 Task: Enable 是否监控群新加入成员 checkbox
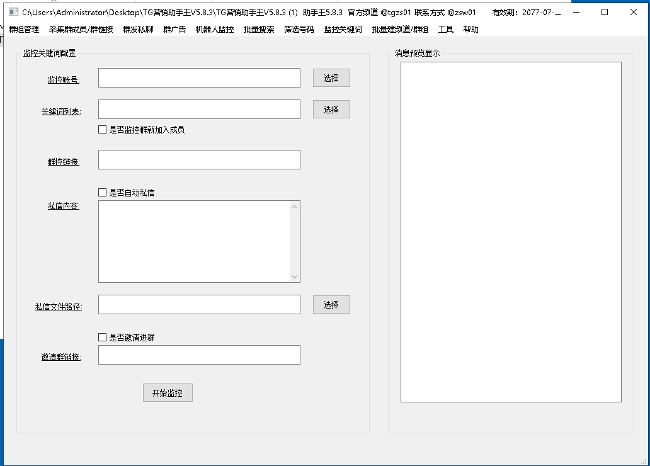coord(103,130)
